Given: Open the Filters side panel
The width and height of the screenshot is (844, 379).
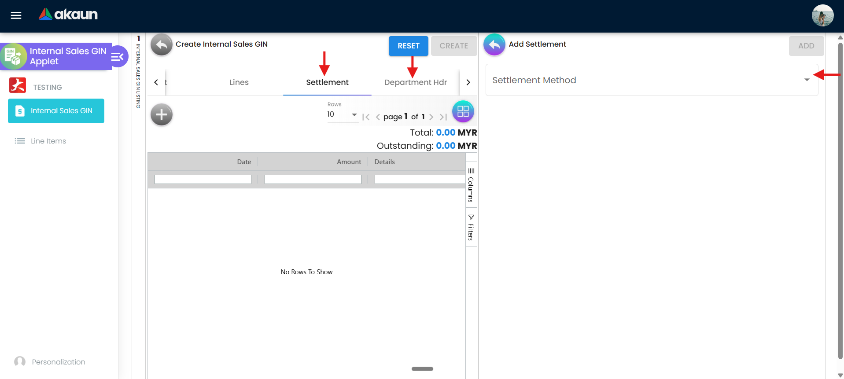Looking at the screenshot, I should (x=471, y=228).
